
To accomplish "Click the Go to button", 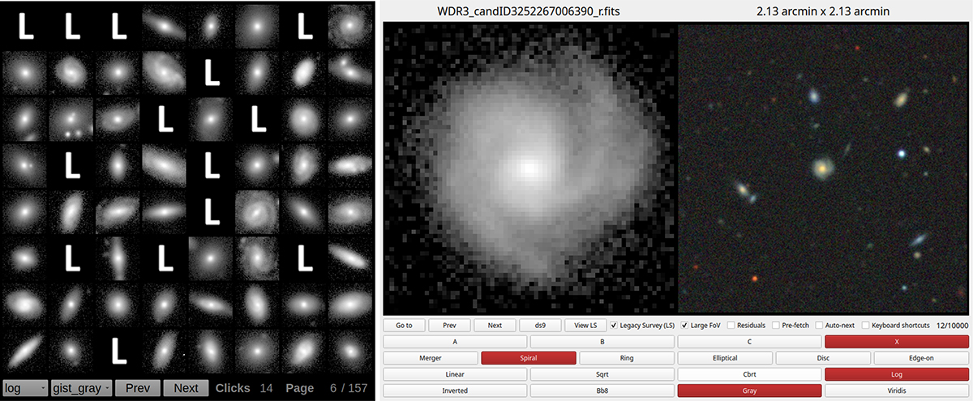I will coord(404,326).
